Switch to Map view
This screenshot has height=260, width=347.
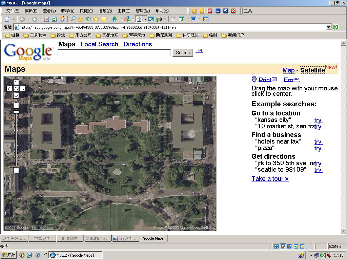click(x=288, y=70)
